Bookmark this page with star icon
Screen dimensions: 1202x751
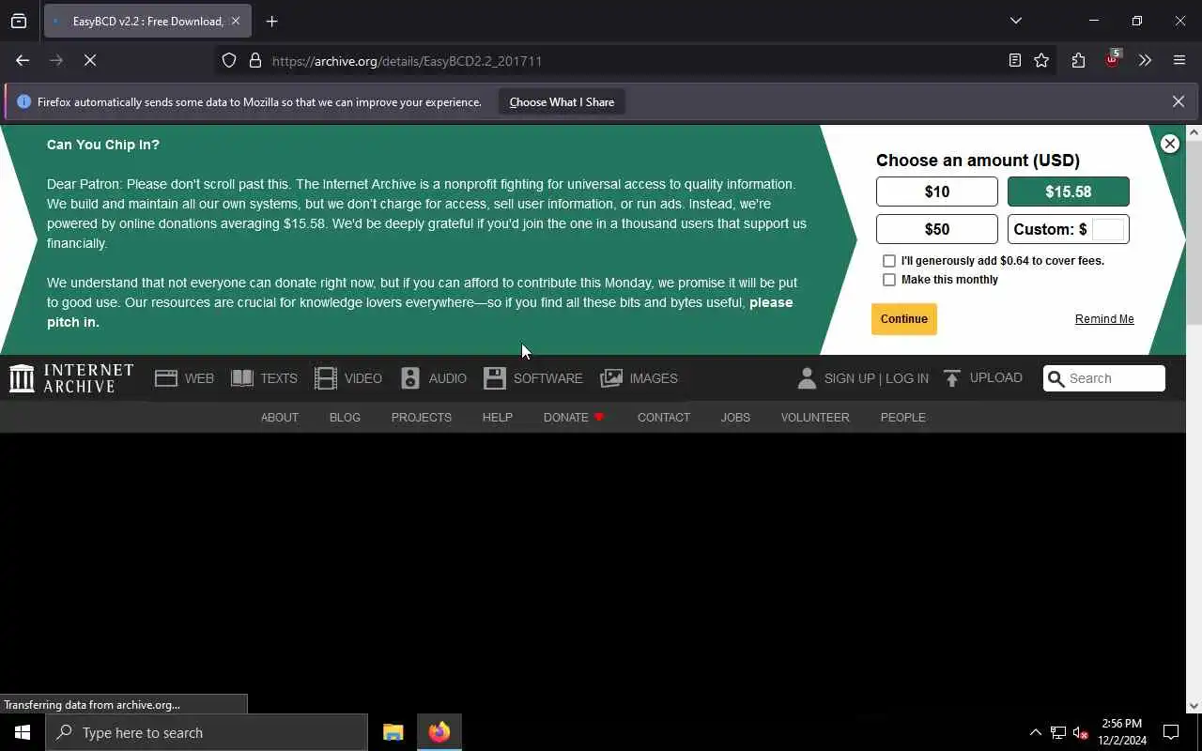point(1041,61)
